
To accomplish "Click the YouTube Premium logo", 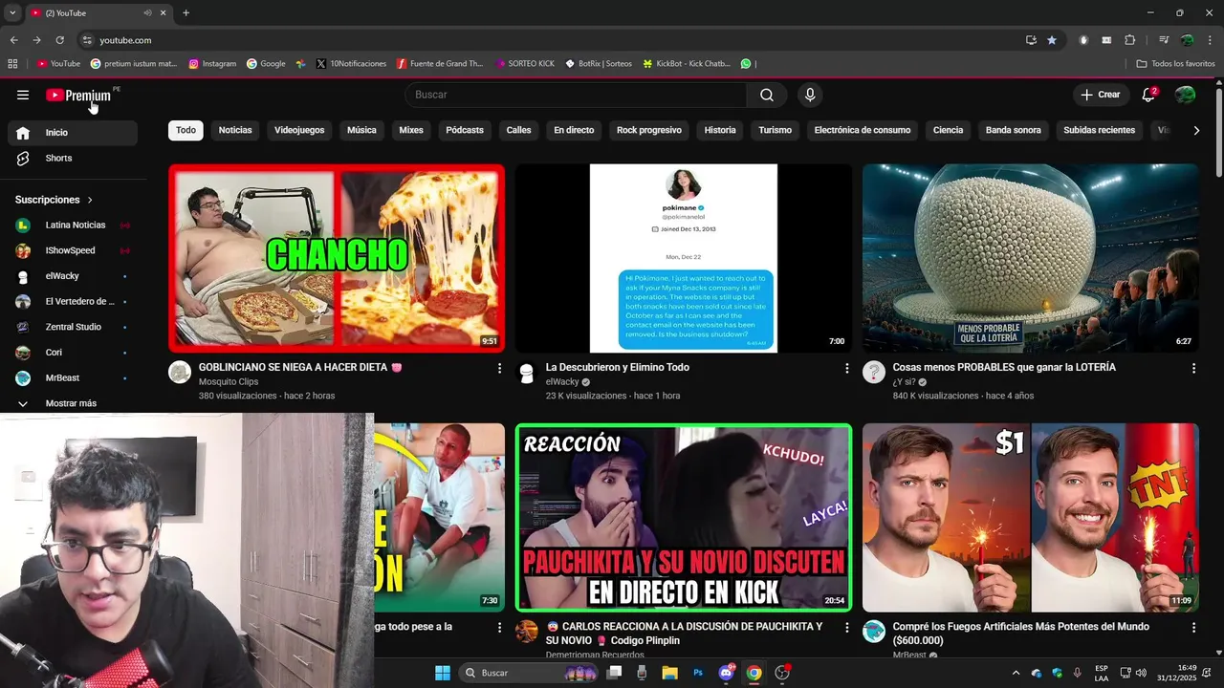I will pyautogui.click(x=78, y=95).
